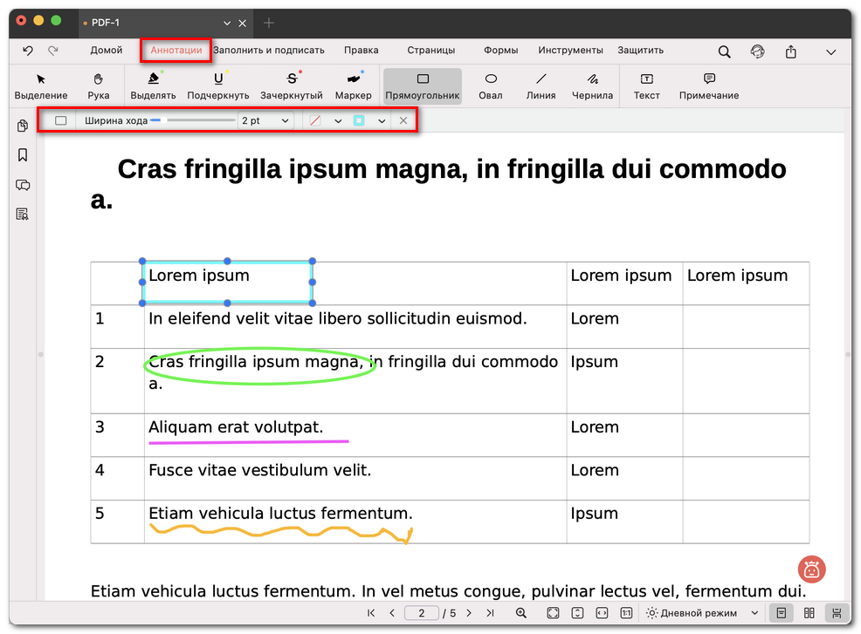This screenshot has width=861, height=634.
Task: Close the annotation properties bar with X
Action: (x=403, y=120)
